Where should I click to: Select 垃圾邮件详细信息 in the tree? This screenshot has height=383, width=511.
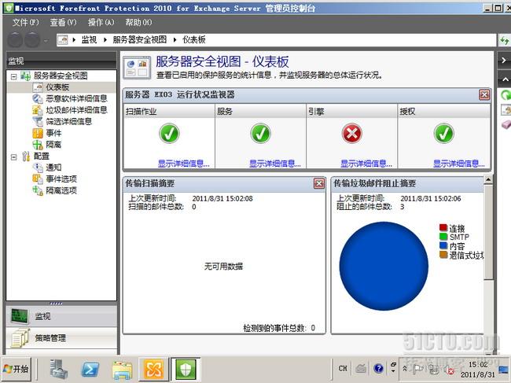(76, 110)
